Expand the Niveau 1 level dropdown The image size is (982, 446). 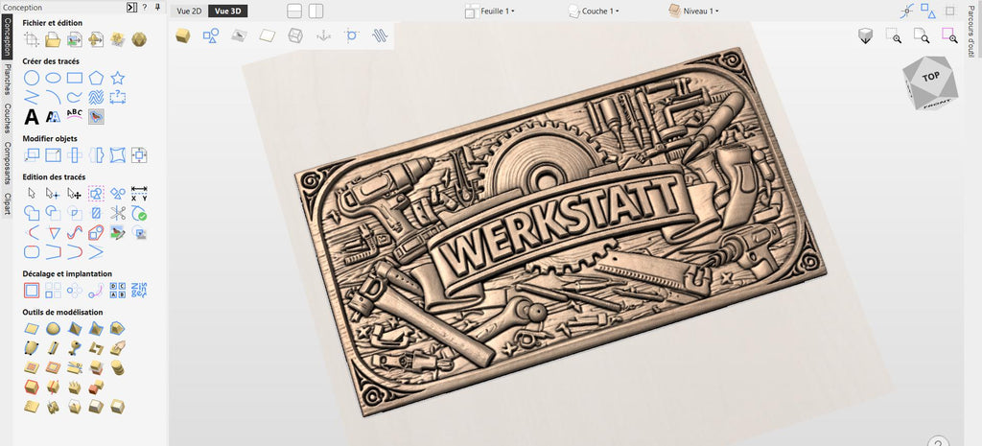pyautogui.click(x=693, y=12)
